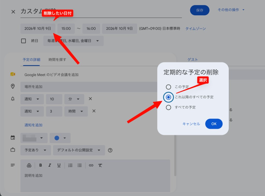Remove the 10 分 notification with its X
Viewport: 265px width, 196px height.
[90, 99]
